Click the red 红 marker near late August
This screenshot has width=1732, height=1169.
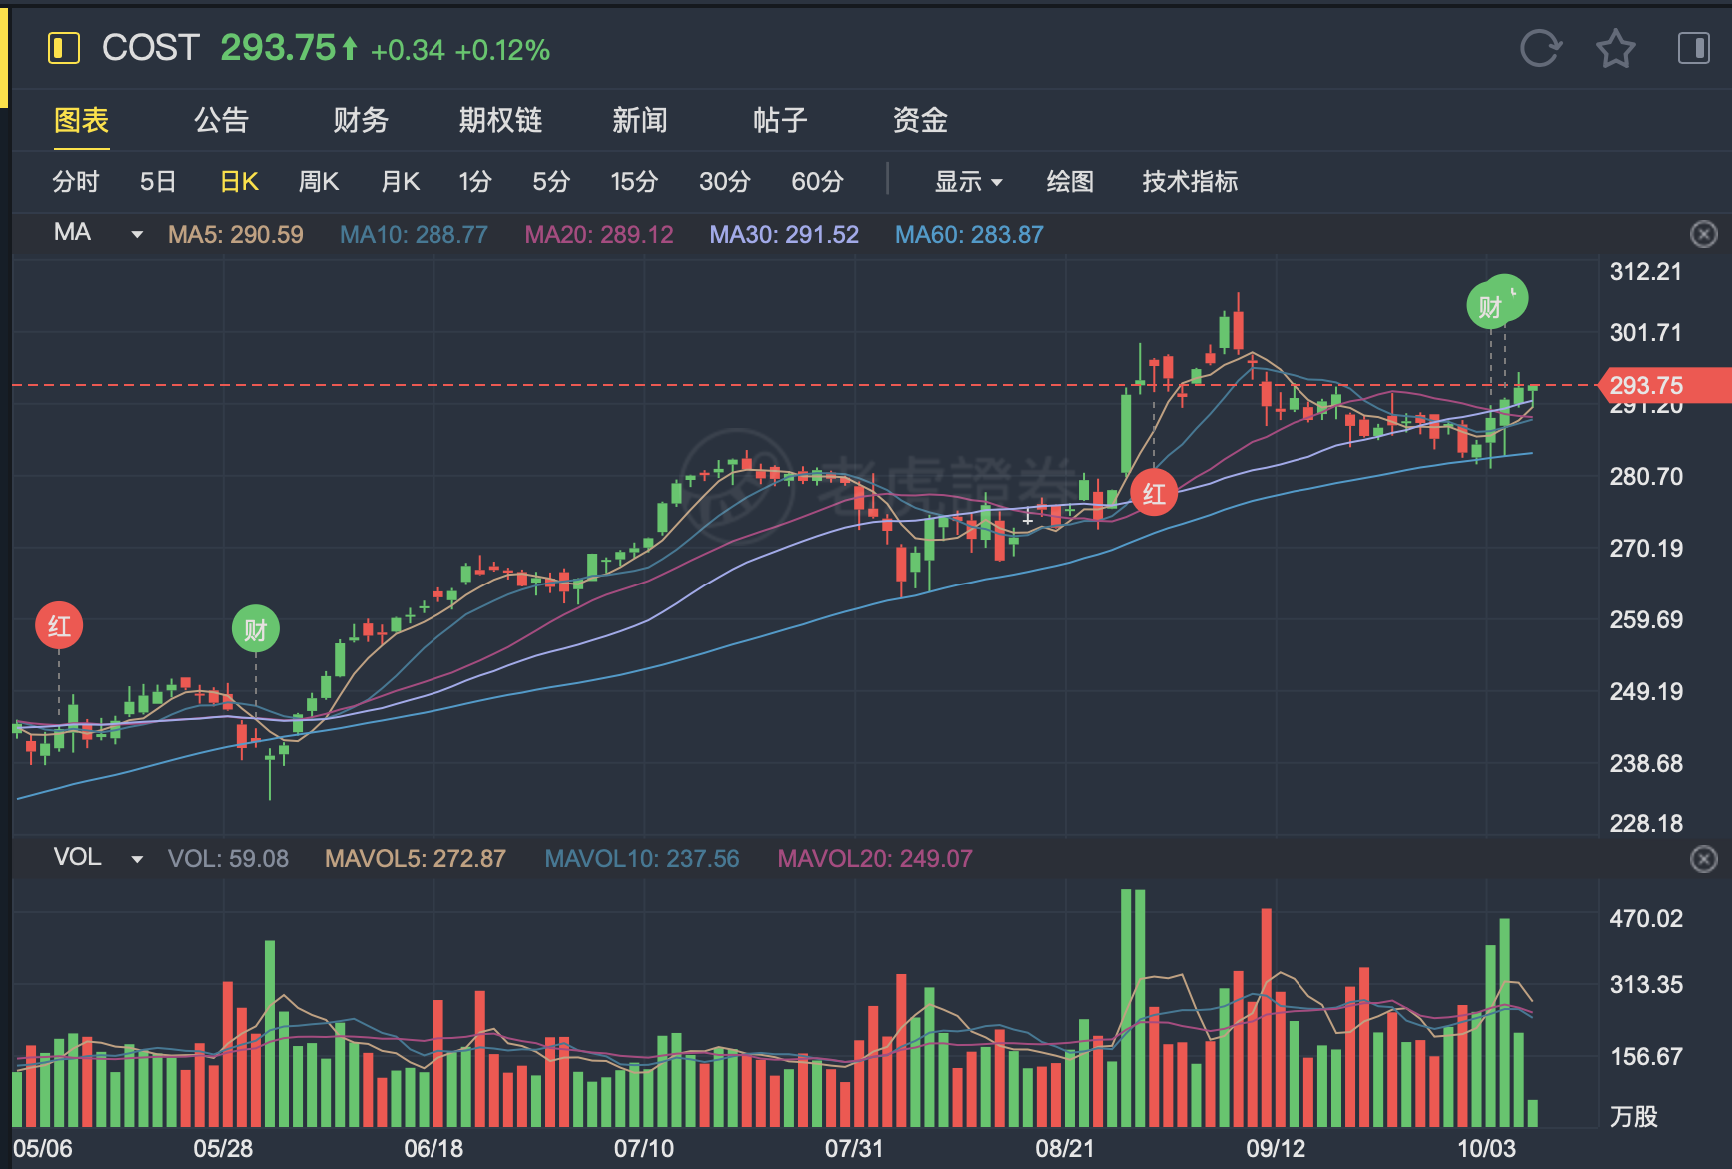[x=1154, y=493]
